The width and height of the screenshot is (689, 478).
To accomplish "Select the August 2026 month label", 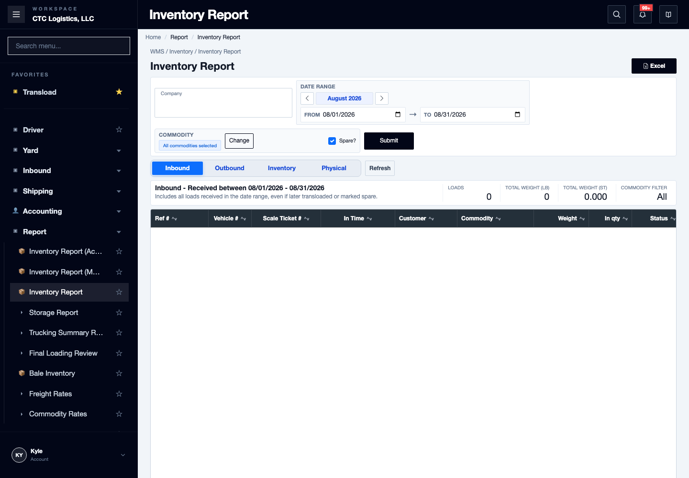I will tap(344, 98).
